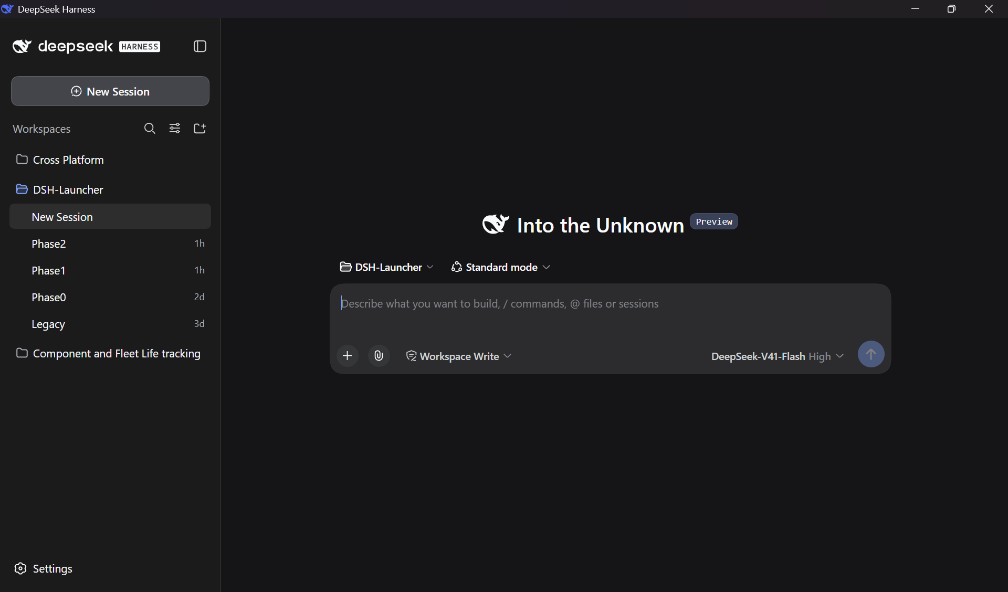Click the Into the Unknown heading
The image size is (1008, 592).
(601, 225)
